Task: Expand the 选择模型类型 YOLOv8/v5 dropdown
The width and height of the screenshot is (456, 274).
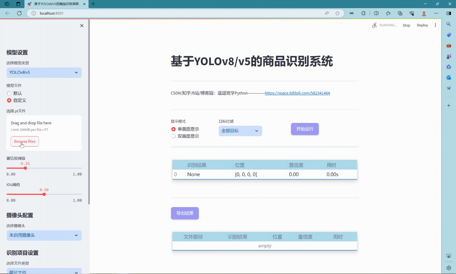Action: [x=44, y=73]
